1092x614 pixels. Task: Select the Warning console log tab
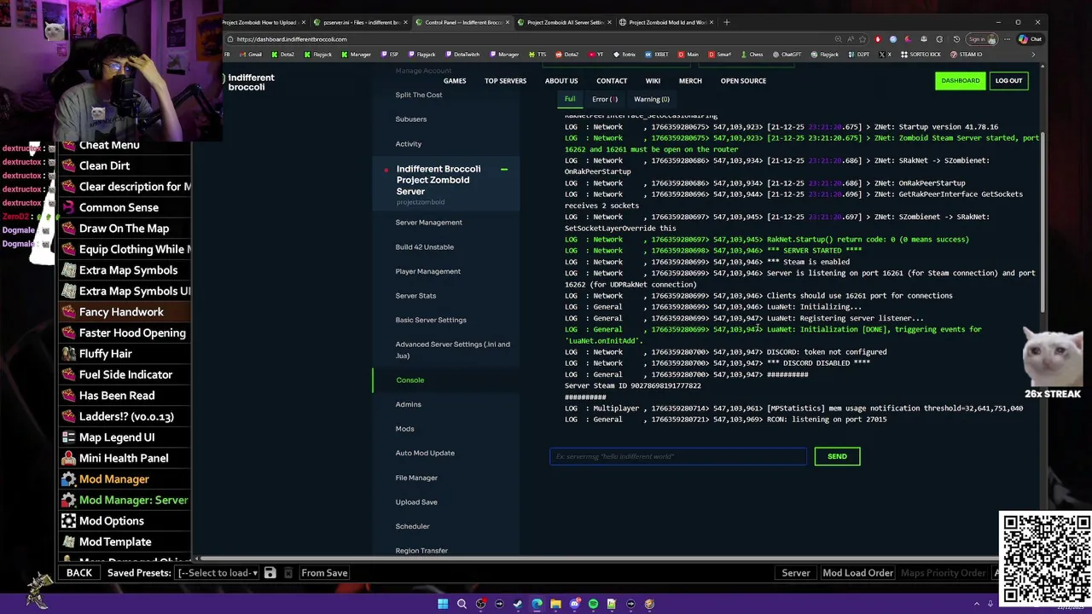[652, 99]
